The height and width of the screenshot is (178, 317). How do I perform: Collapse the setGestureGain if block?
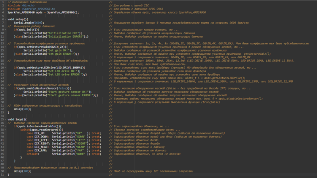(x=5, y=47)
